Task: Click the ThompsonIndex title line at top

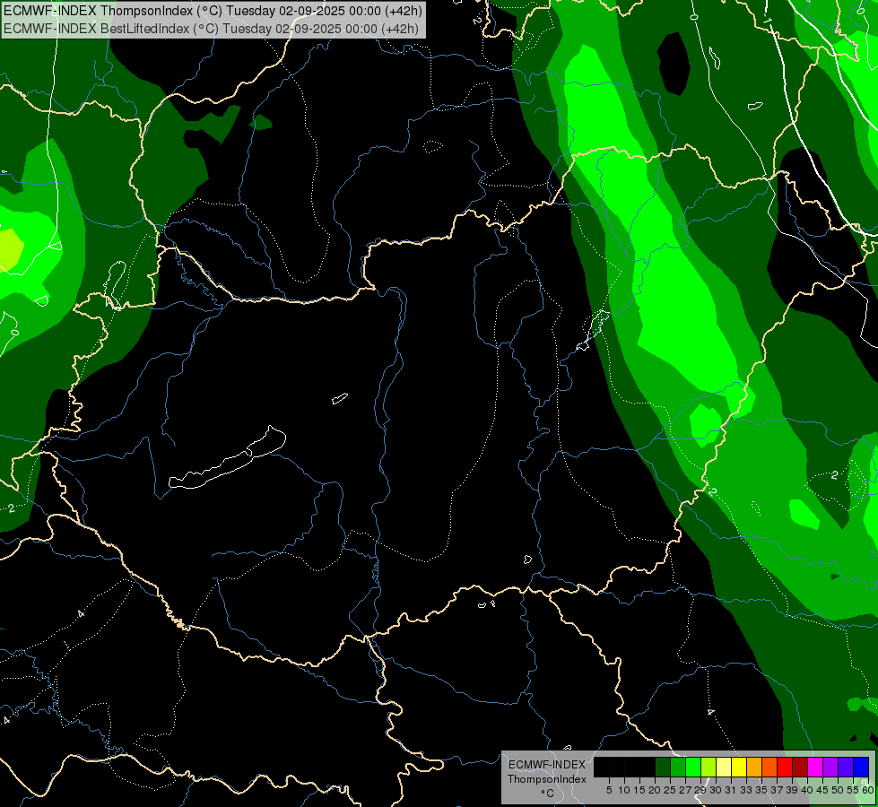Action: [x=213, y=10]
